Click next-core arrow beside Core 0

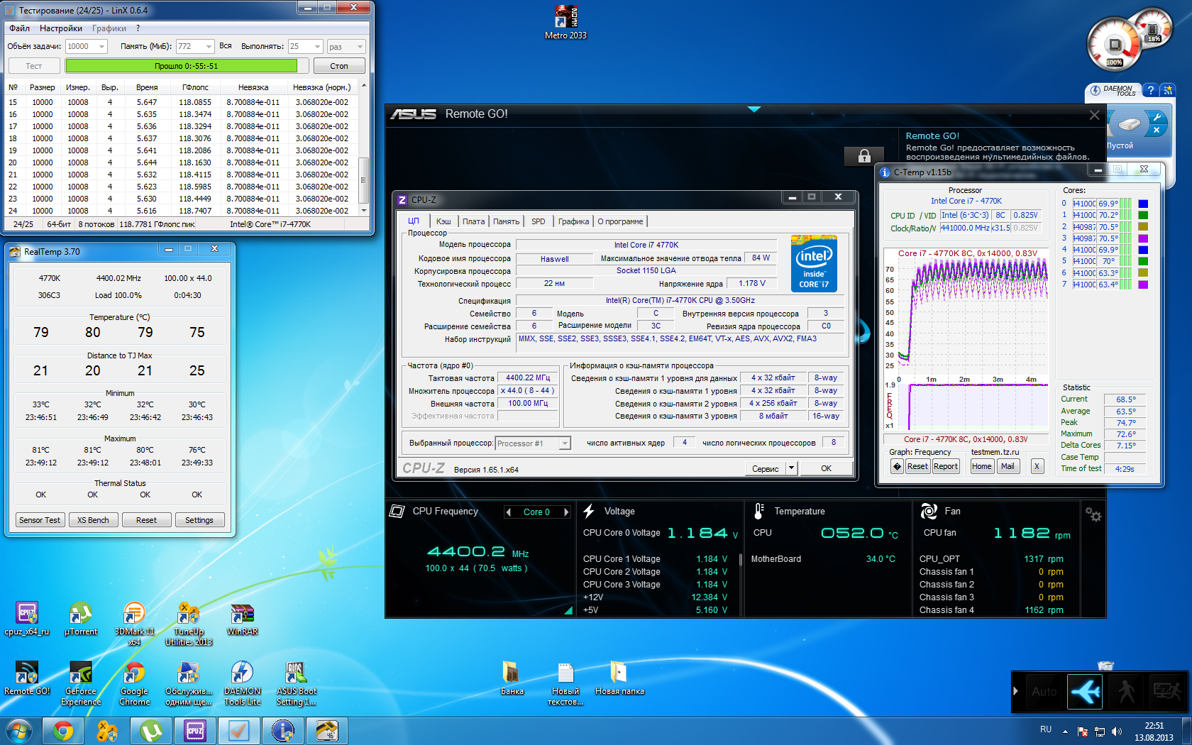point(566,512)
